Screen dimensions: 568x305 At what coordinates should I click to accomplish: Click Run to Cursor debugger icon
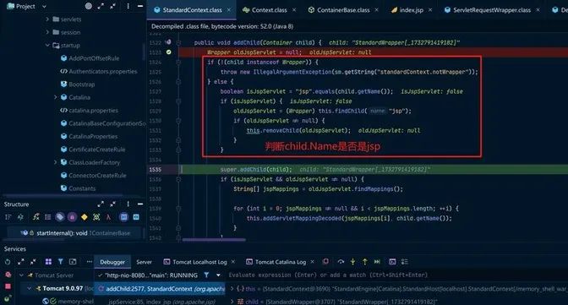pyautogui.click(x=377, y=262)
